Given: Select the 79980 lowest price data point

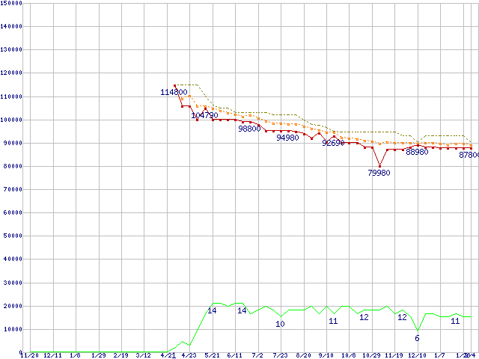Looking at the screenshot, I should [379, 166].
